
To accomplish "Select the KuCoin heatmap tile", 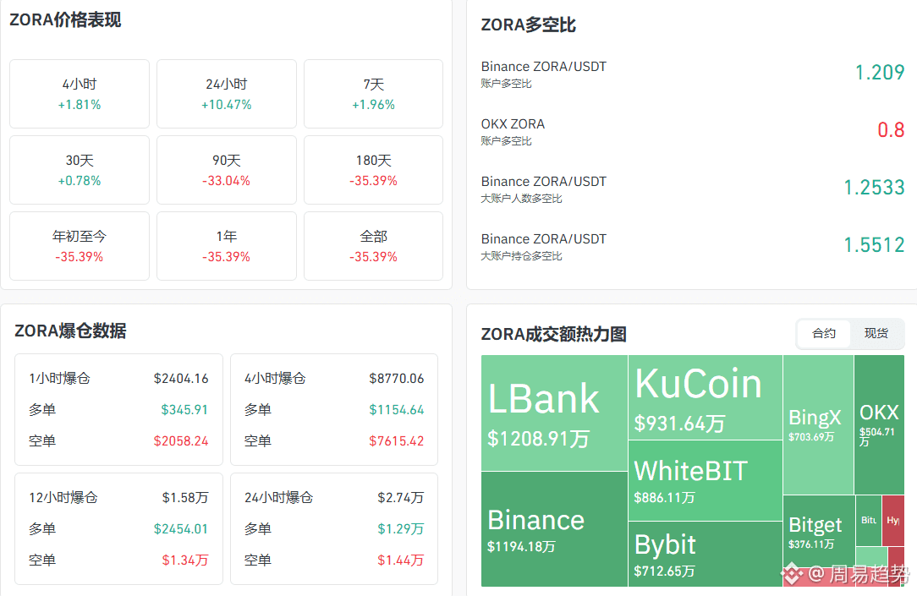I will point(706,397).
